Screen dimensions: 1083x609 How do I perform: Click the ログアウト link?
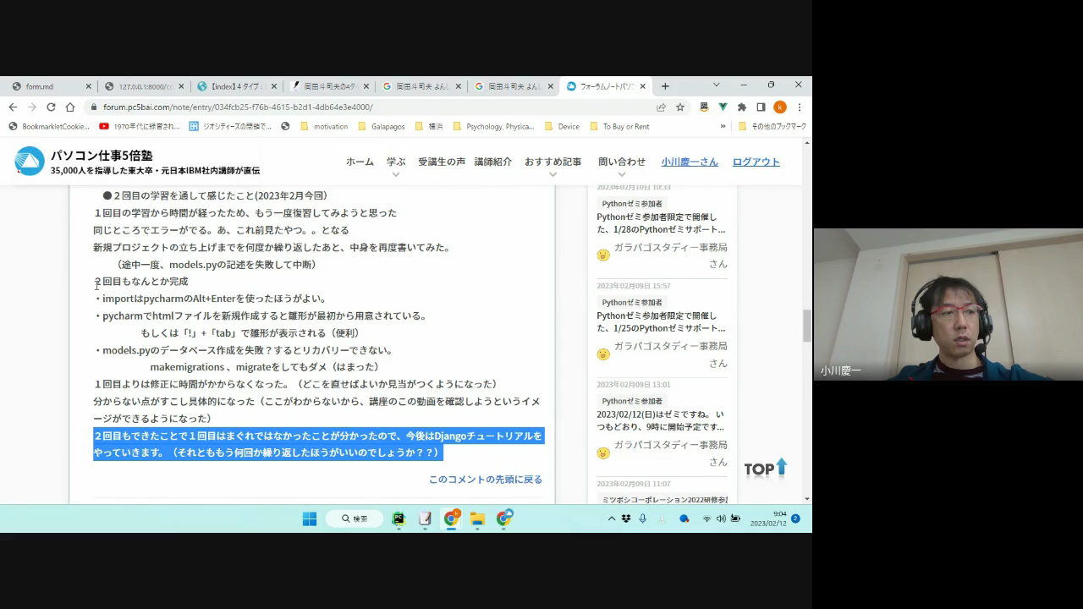756,162
